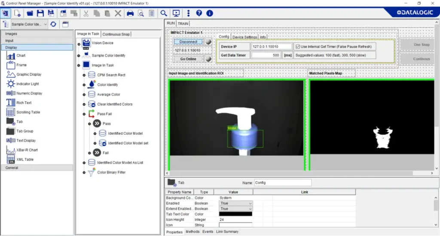This screenshot has width=440, height=236.
Task: Toggle Use Internal Get Timer checkbox
Action: 297,46
